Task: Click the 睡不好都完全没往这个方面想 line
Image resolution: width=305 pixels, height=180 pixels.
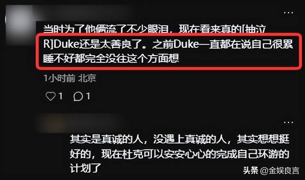Action: [x=111, y=58]
